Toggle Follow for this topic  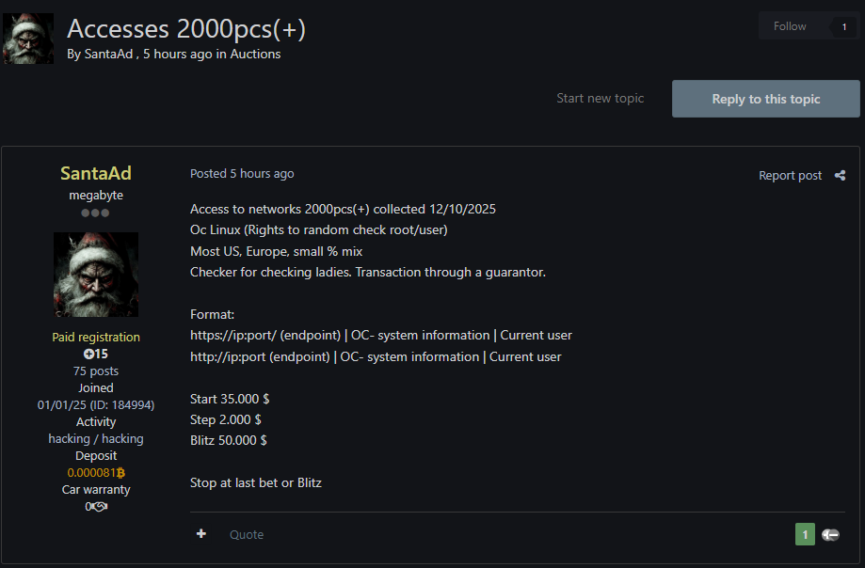[790, 26]
